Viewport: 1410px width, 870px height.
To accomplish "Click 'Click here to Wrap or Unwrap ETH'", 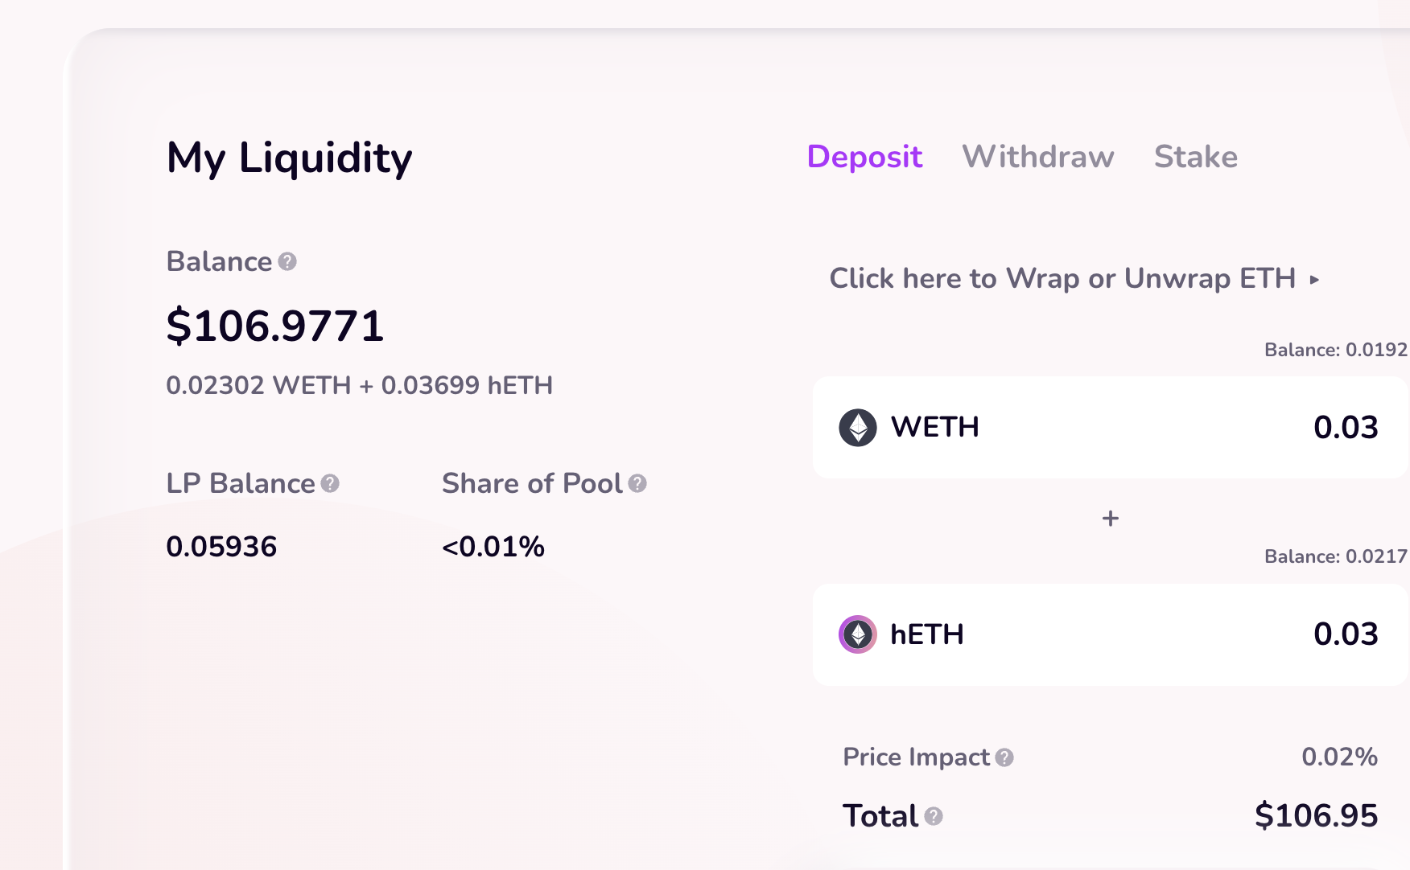I will (1062, 279).
